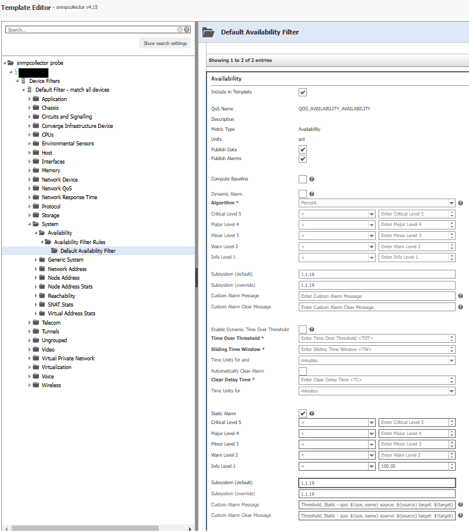
Task: Click the Show search settings button
Action: pyautogui.click(x=166, y=43)
